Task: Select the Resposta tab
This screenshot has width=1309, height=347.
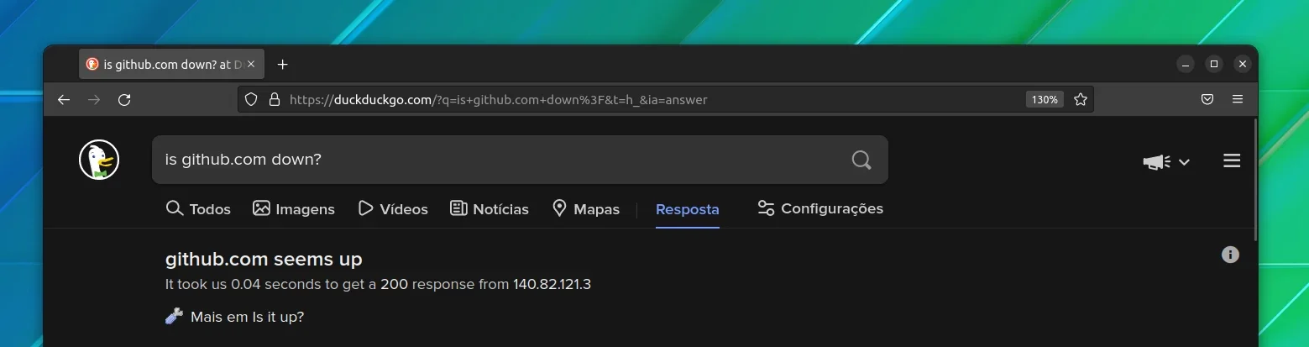Action: click(688, 209)
